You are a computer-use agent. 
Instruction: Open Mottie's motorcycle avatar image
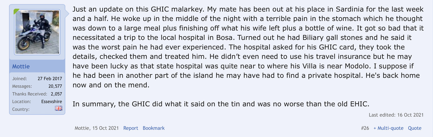point(37,32)
